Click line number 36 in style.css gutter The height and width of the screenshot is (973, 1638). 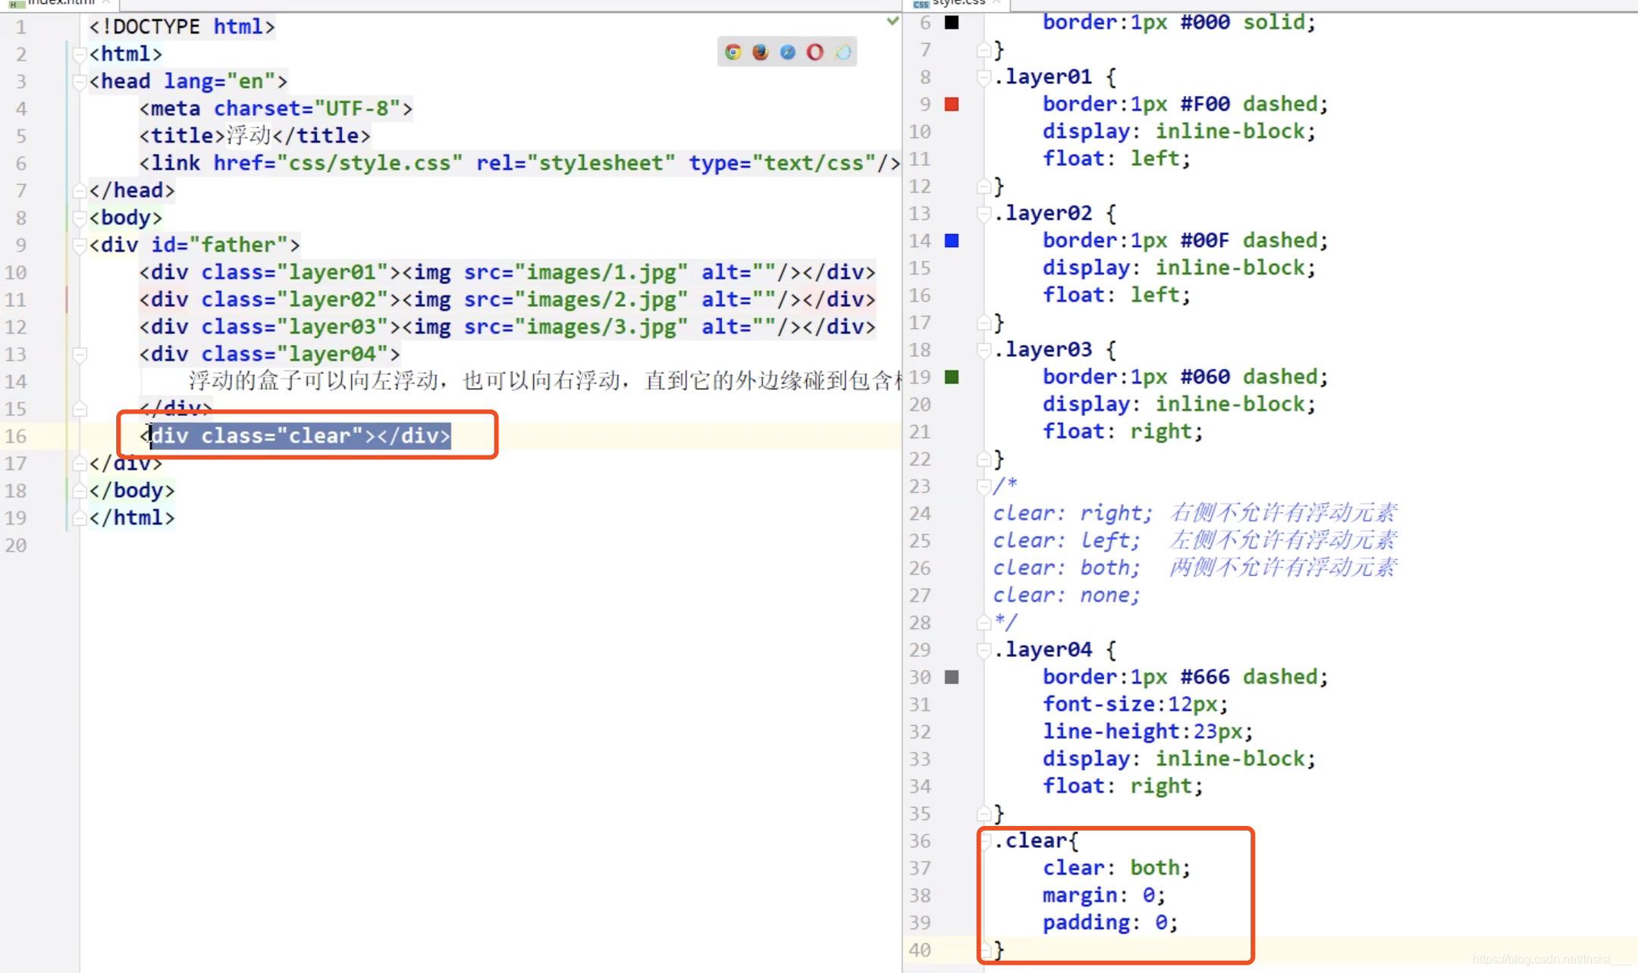click(920, 841)
